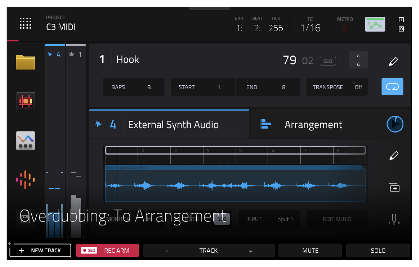
Task: Click the TRACK plus button
Action: tap(251, 251)
